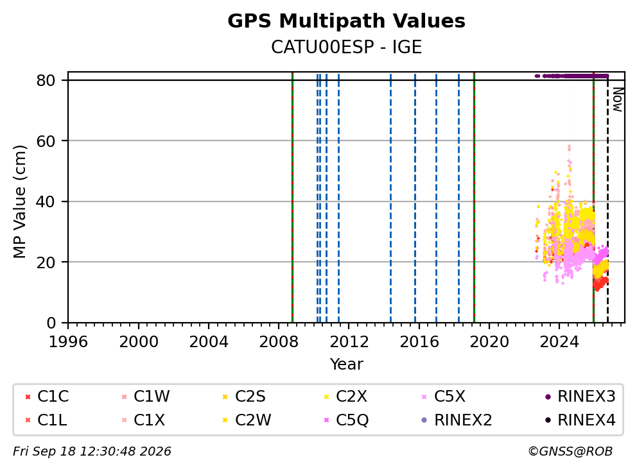
Task: Click the RINEX4 legend entry
Action: 580,420
